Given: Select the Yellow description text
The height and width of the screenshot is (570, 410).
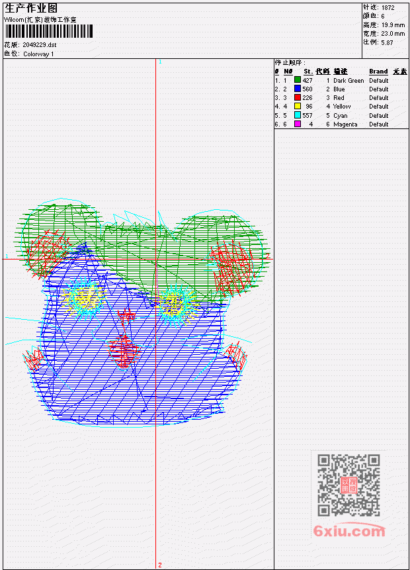Looking at the screenshot, I should (342, 107).
